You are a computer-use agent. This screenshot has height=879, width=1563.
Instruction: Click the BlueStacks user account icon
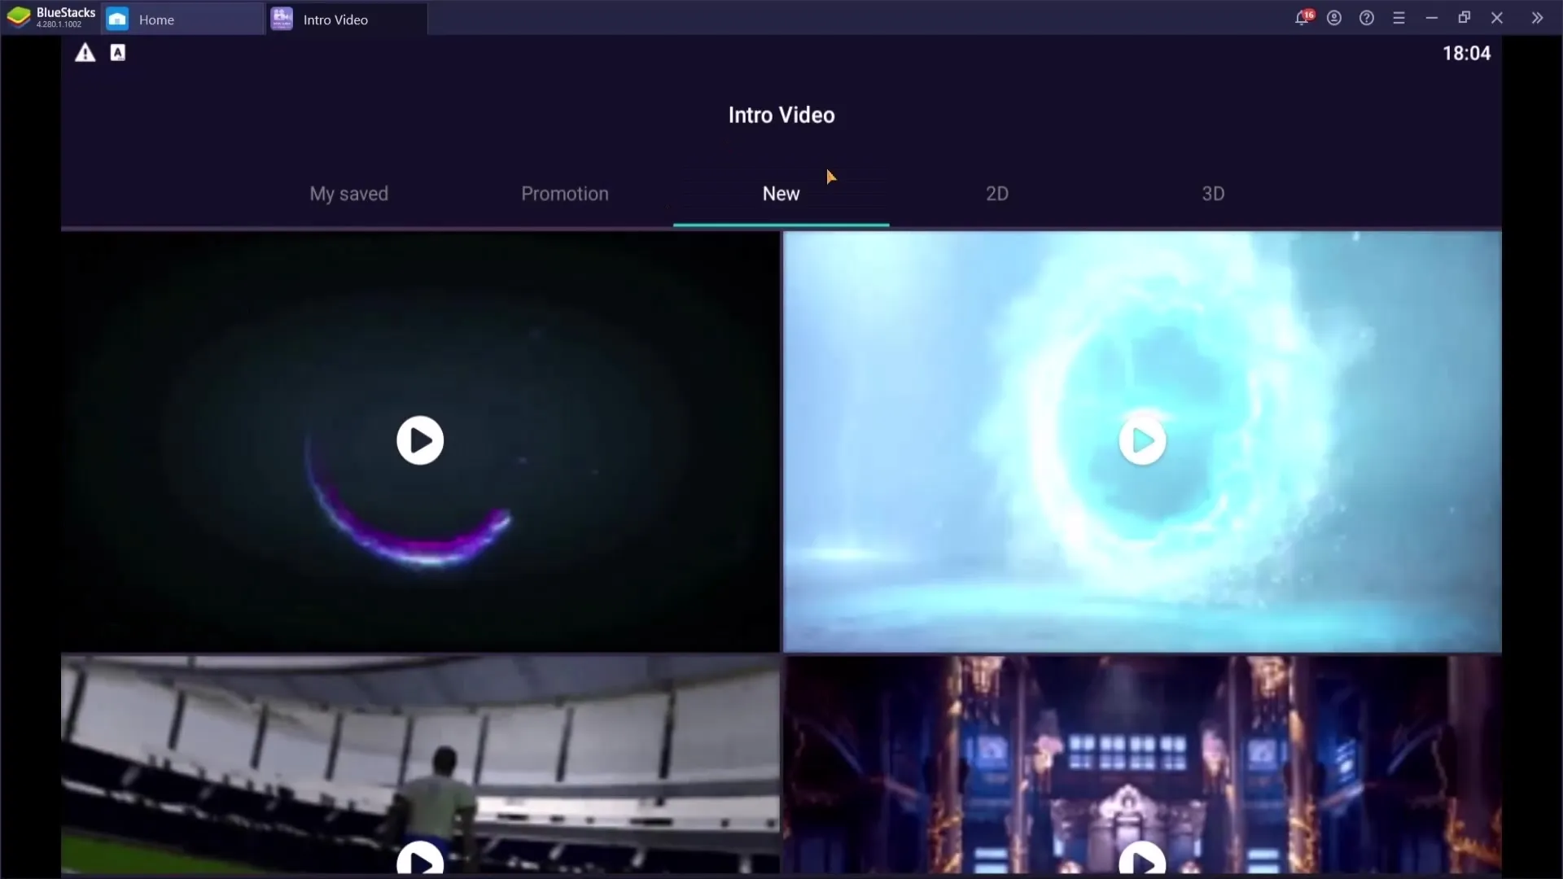point(1334,18)
